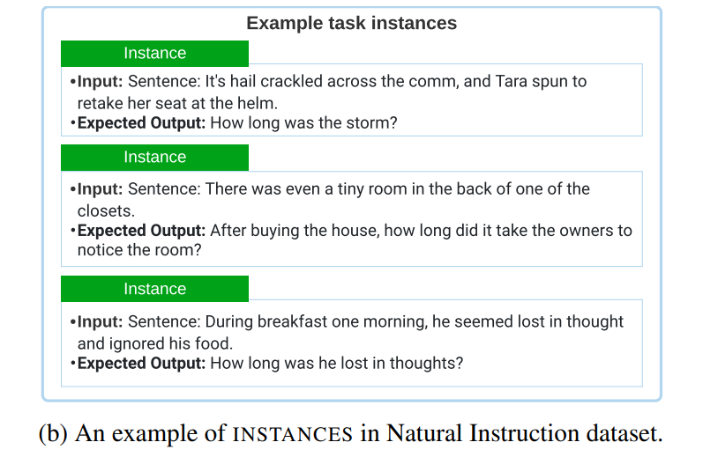Select the second green Instance header
Image resolution: width=703 pixels, height=457 pixels.
pos(154,157)
